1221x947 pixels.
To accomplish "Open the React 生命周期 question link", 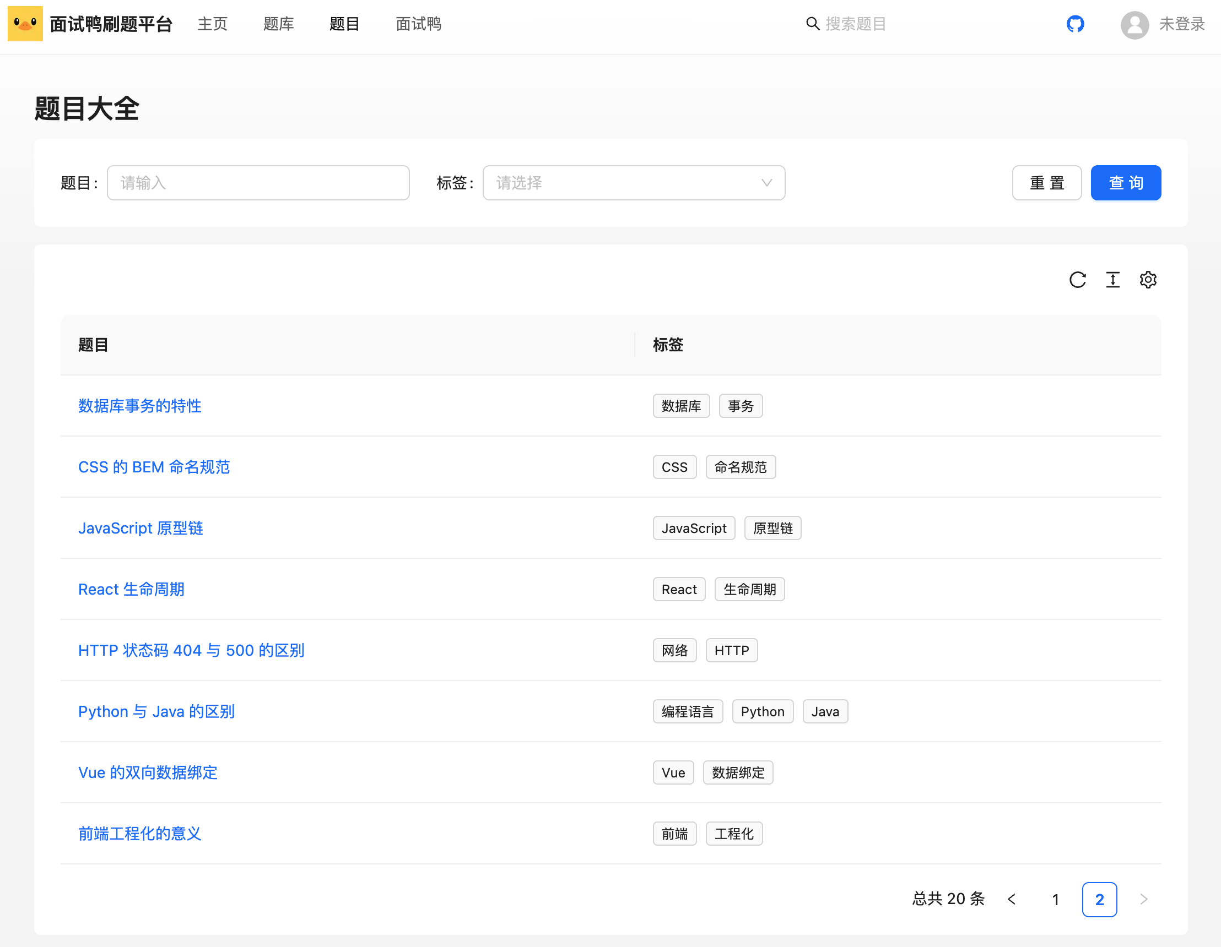I will coord(131,590).
